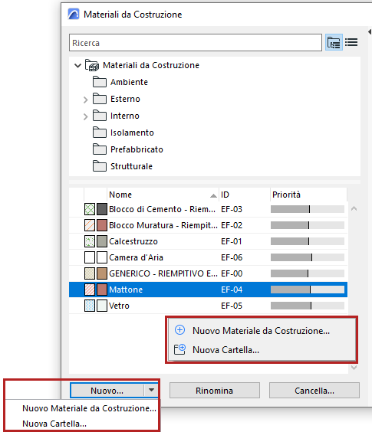
Task: Adjust the Mattone priority bar
Action: [x=308, y=290]
